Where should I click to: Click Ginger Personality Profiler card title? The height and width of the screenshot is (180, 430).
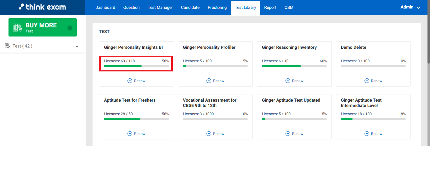[209, 47]
